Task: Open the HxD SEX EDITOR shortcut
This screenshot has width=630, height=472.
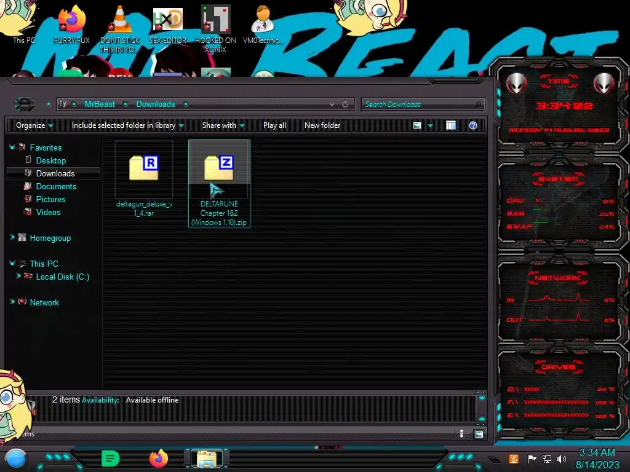Action: pos(168,25)
